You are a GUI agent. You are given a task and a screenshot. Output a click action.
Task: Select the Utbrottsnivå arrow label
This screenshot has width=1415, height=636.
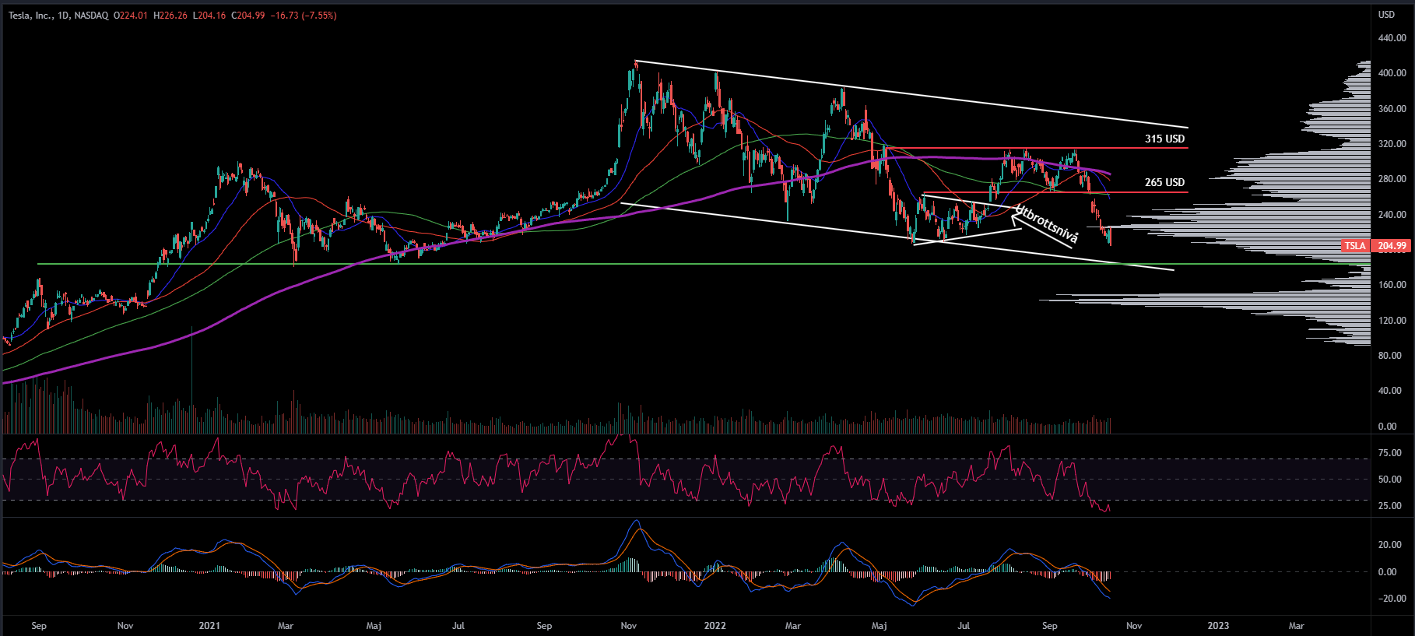click(1047, 224)
